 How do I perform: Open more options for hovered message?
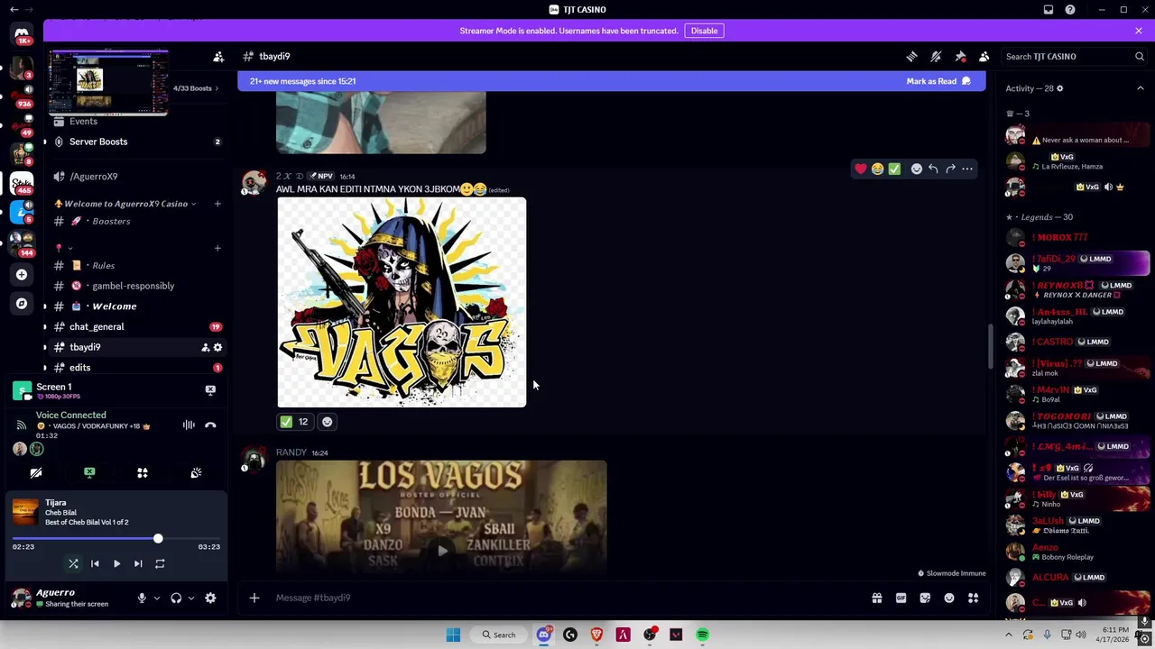click(967, 169)
